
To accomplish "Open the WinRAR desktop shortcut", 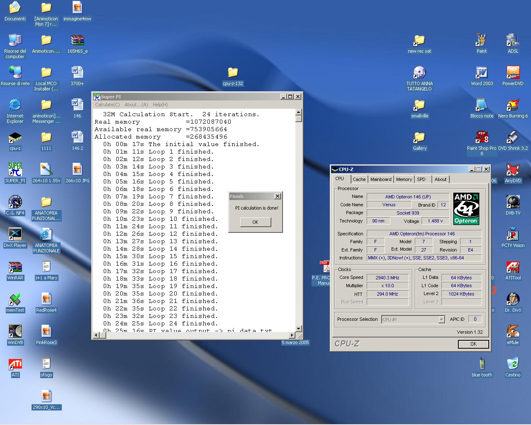I will [x=15, y=267].
